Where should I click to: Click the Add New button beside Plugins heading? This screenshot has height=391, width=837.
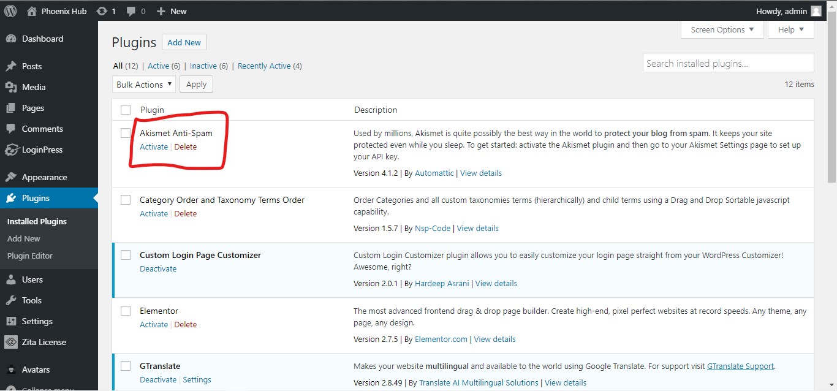coord(184,42)
